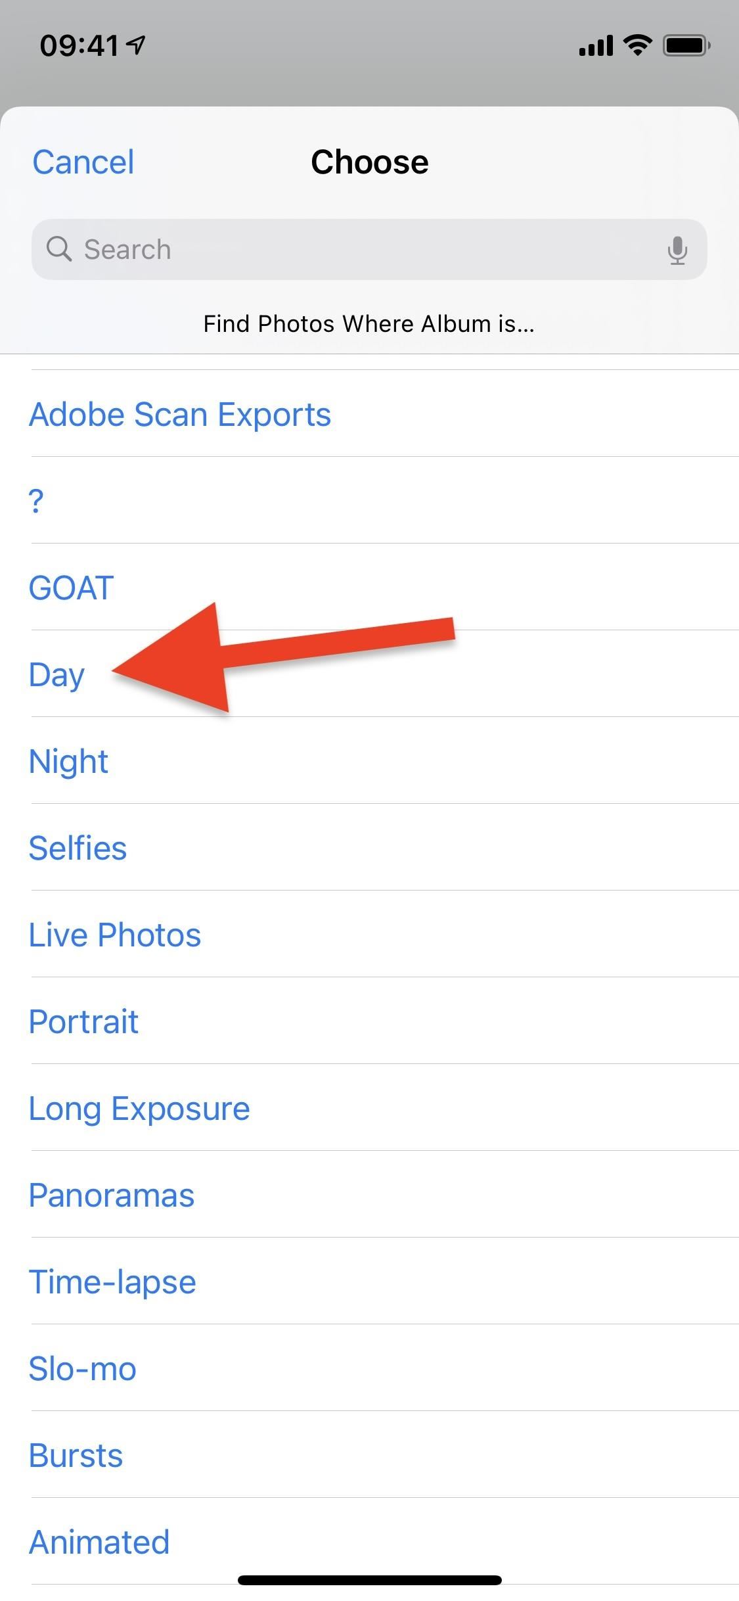Select the Selfies album
Viewport: 739px width, 1601px height.
click(369, 848)
